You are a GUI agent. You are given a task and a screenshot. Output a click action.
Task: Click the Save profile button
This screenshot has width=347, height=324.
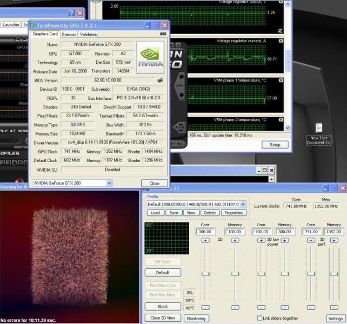click(173, 213)
